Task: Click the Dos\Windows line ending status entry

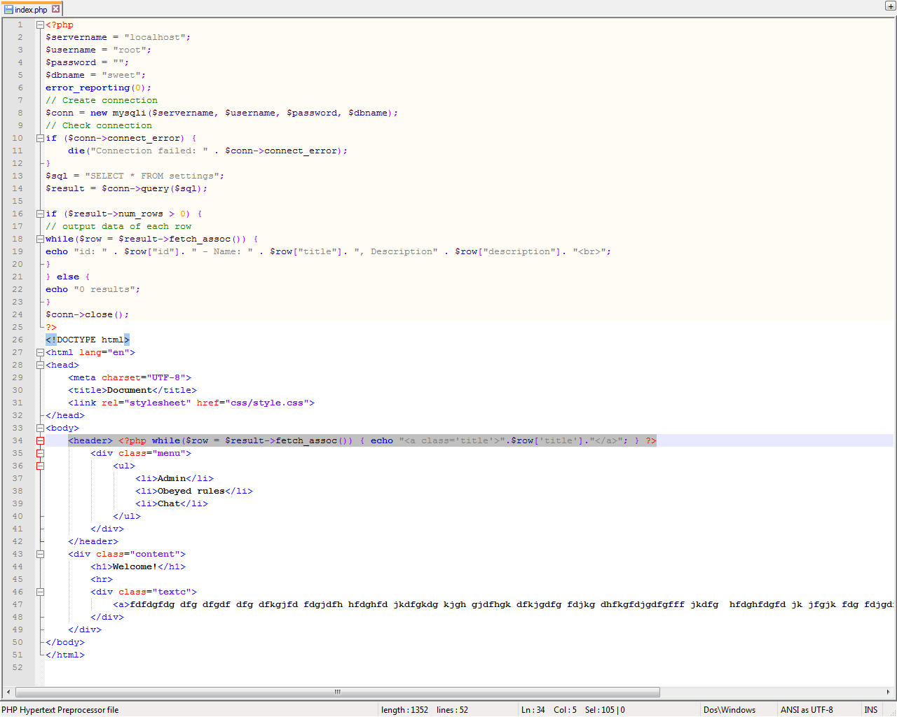Action: tap(730, 709)
